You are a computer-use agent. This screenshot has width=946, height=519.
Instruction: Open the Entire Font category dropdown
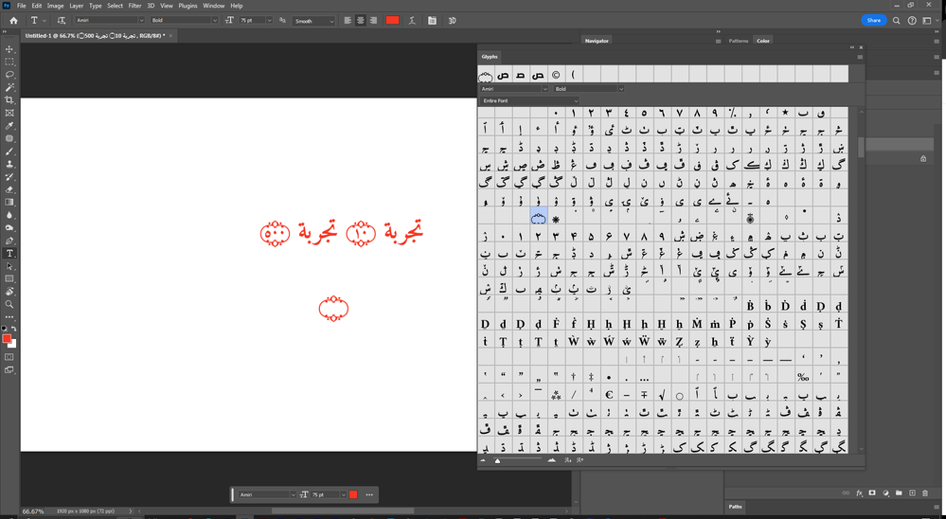pyautogui.click(x=529, y=100)
